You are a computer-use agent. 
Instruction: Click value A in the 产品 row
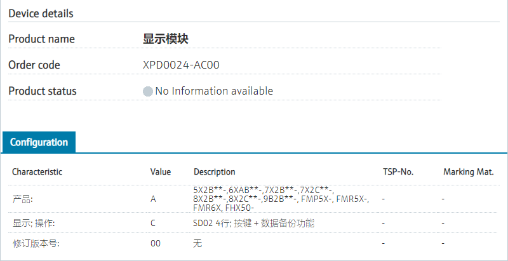(153, 199)
